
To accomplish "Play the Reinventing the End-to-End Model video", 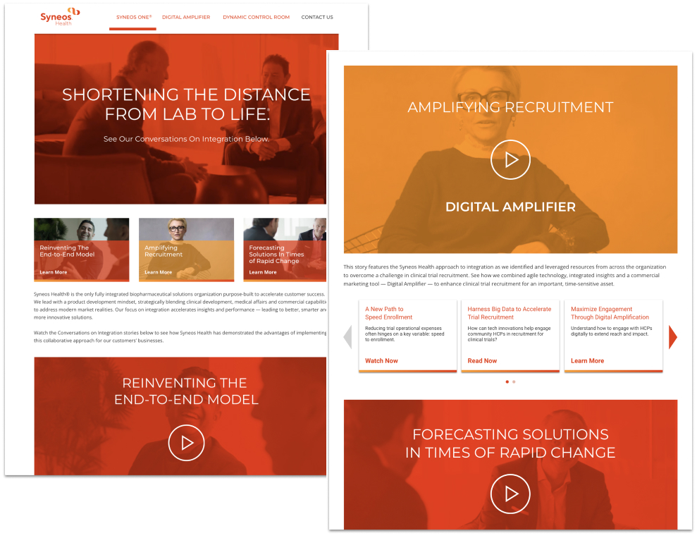I will click(x=186, y=443).
